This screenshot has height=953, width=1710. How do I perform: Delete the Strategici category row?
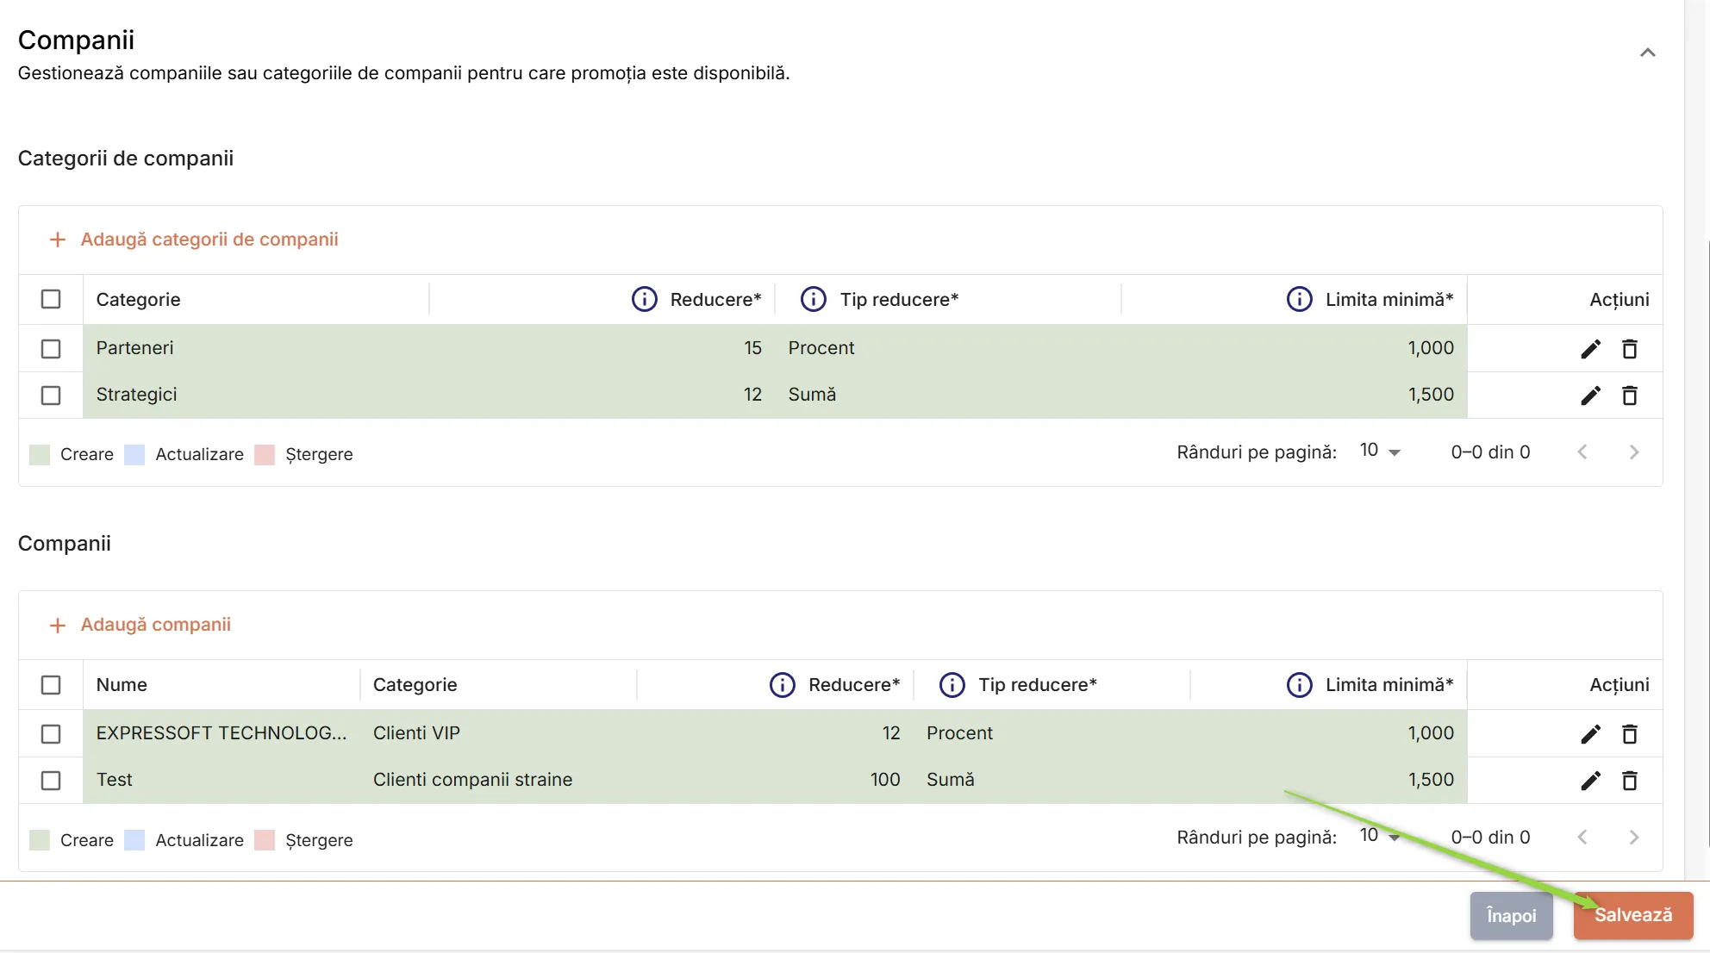1629,396
